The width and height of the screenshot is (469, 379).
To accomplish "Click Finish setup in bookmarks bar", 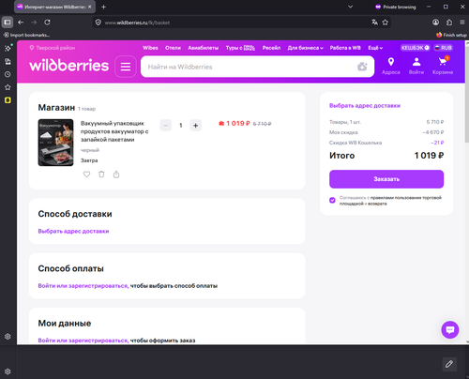I will tap(451, 35).
